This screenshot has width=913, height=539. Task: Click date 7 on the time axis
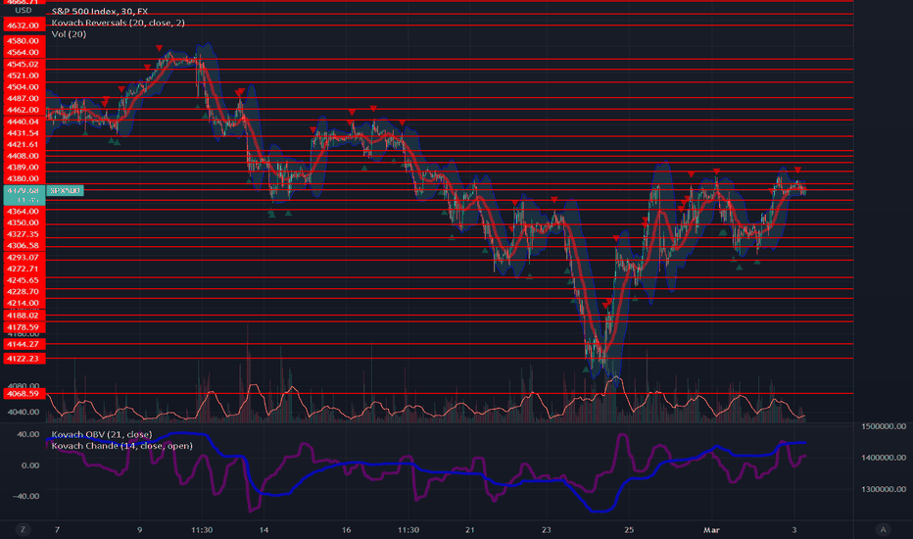click(57, 529)
